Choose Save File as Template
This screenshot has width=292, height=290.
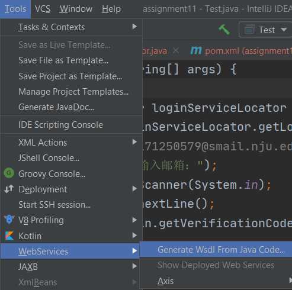pyautogui.click(x=71, y=60)
